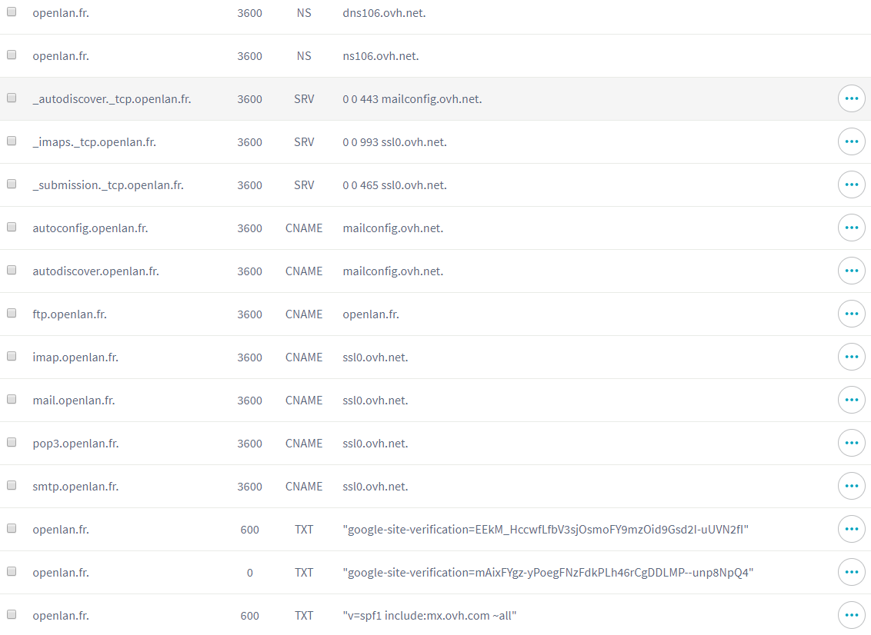Open actions menu for ftp.openlan.fr CNAME record
This screenshot has height=635, width=871.
point(851,314)
